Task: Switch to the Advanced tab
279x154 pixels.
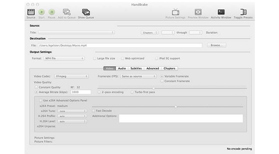Action: point(153,68)
